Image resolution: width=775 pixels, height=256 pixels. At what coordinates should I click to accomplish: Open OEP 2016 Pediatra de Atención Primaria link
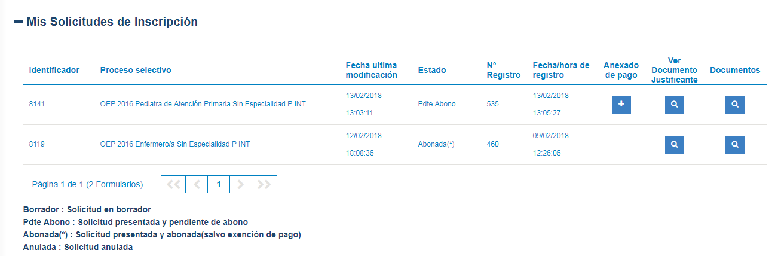203,104
